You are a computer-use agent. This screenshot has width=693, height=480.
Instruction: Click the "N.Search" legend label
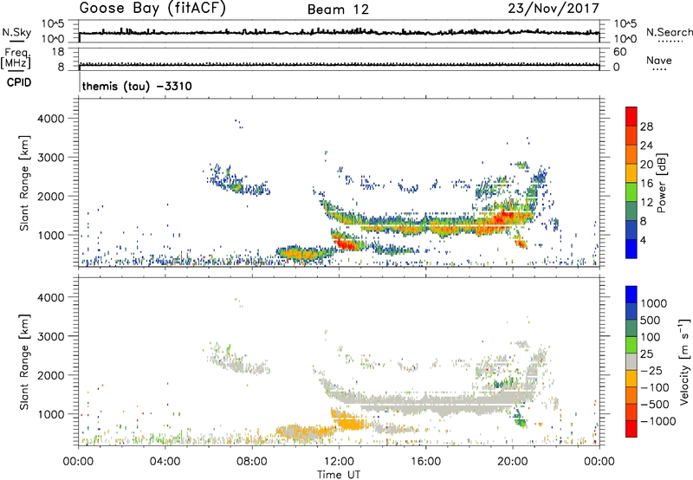click(x=669, y=32)
